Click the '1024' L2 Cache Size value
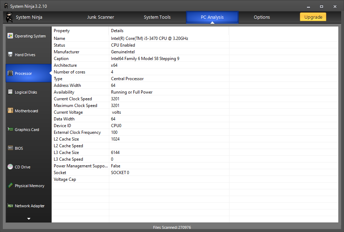The width and height of the screenshot is (344, 232). (115, 139)
